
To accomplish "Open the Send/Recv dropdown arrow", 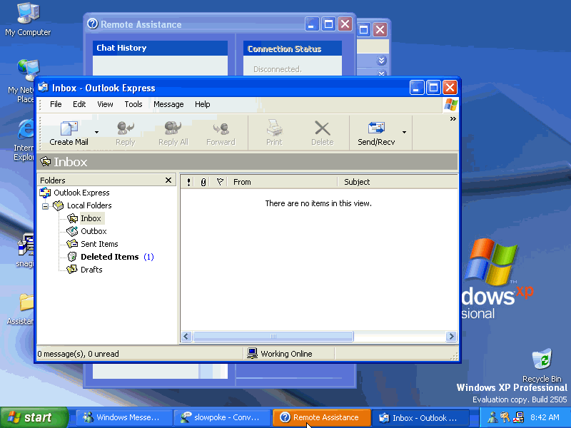I will tap(404, 133).
